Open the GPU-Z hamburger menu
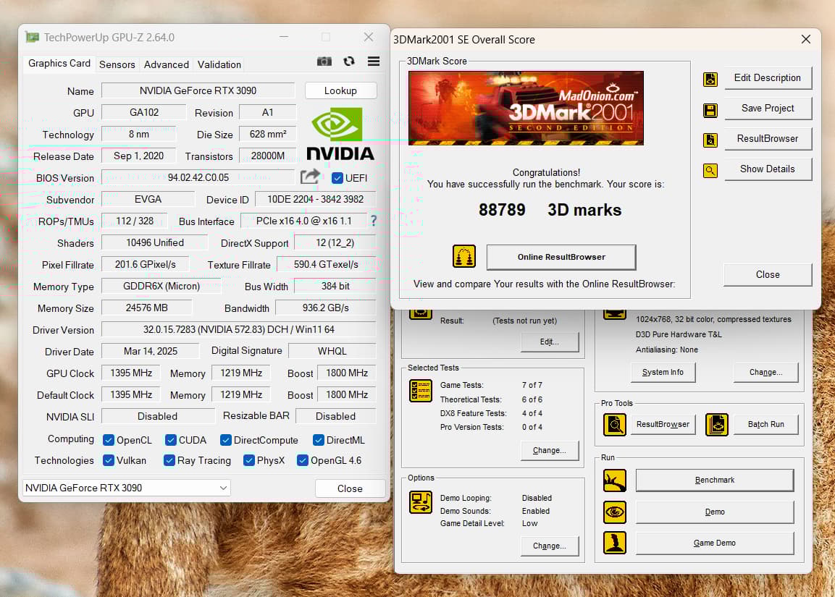Viewport: 835px width, 597px height. [x=373, y=62]
